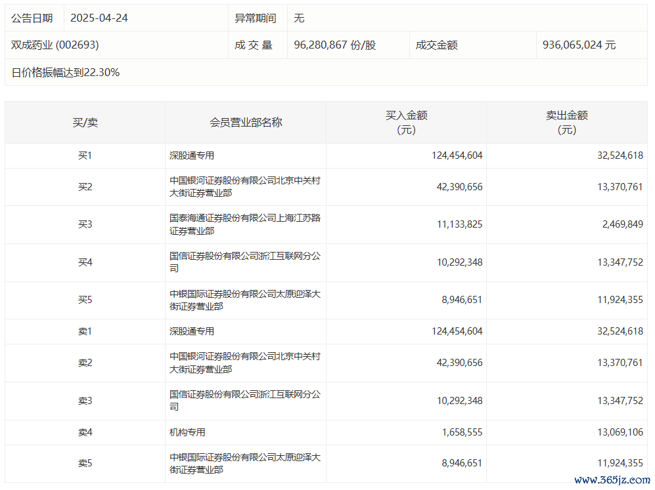This screenshot has width=655, height=490.
Task: Select volume 96,280,867 份/股
Action: [335, 45]
